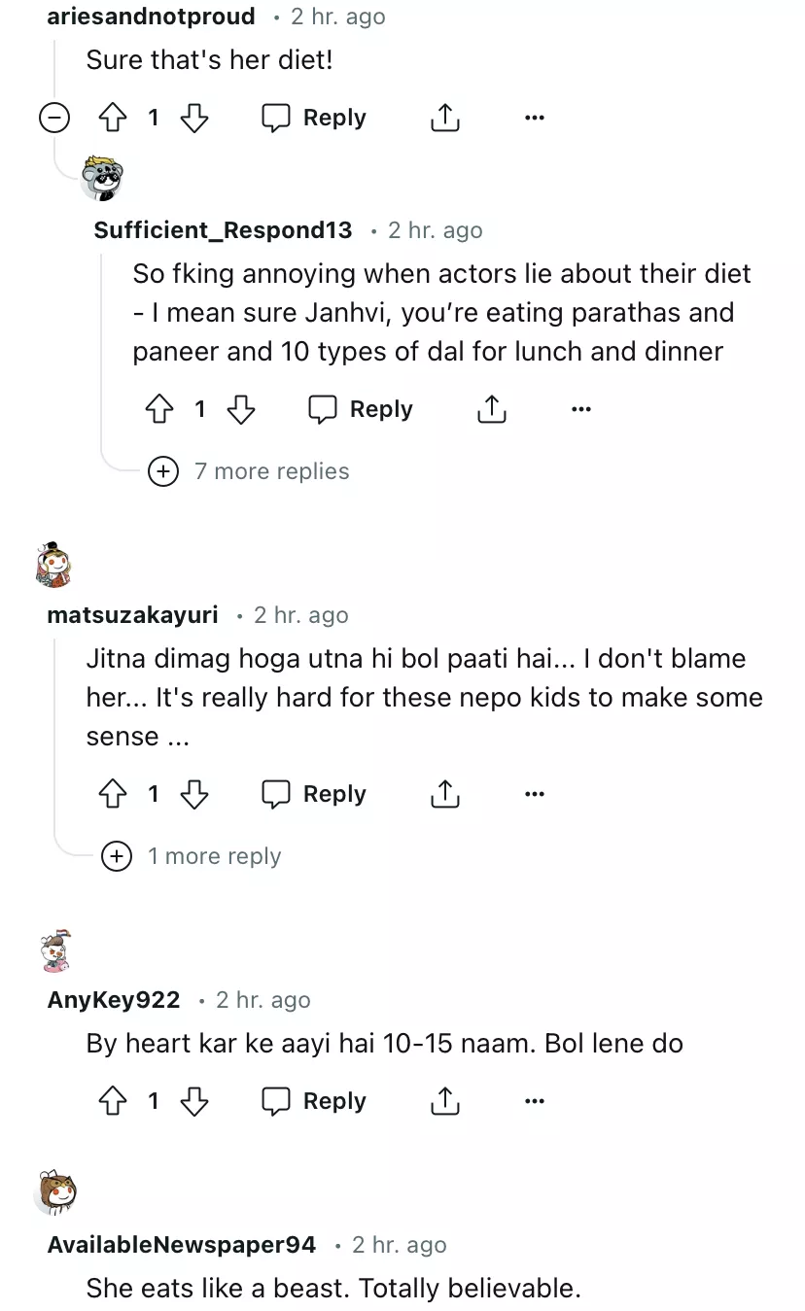Upvote AnyKey922's comment
805x1311 pixels.
coord(114,1102)
